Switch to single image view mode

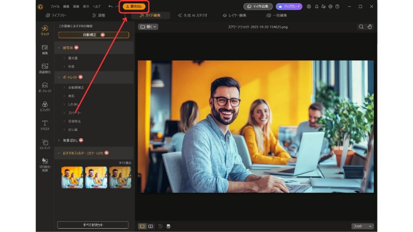(x=142, y=226)
